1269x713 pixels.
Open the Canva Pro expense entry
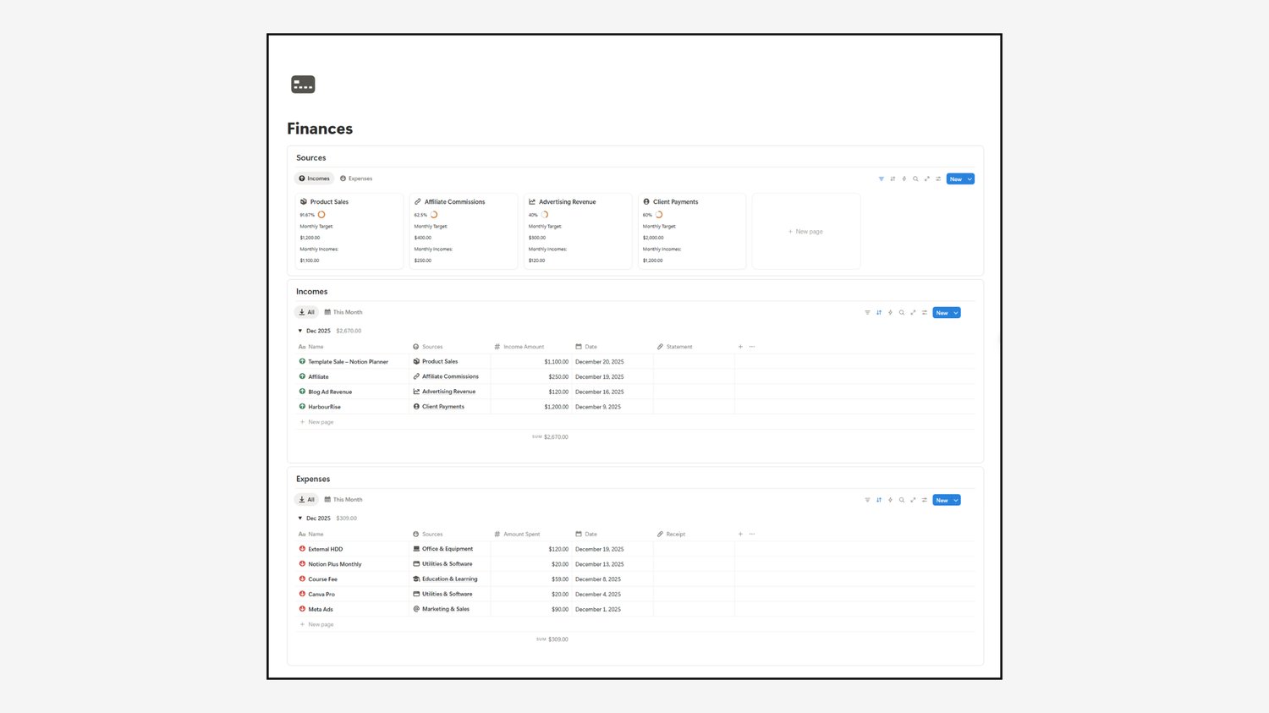(321, 595)
